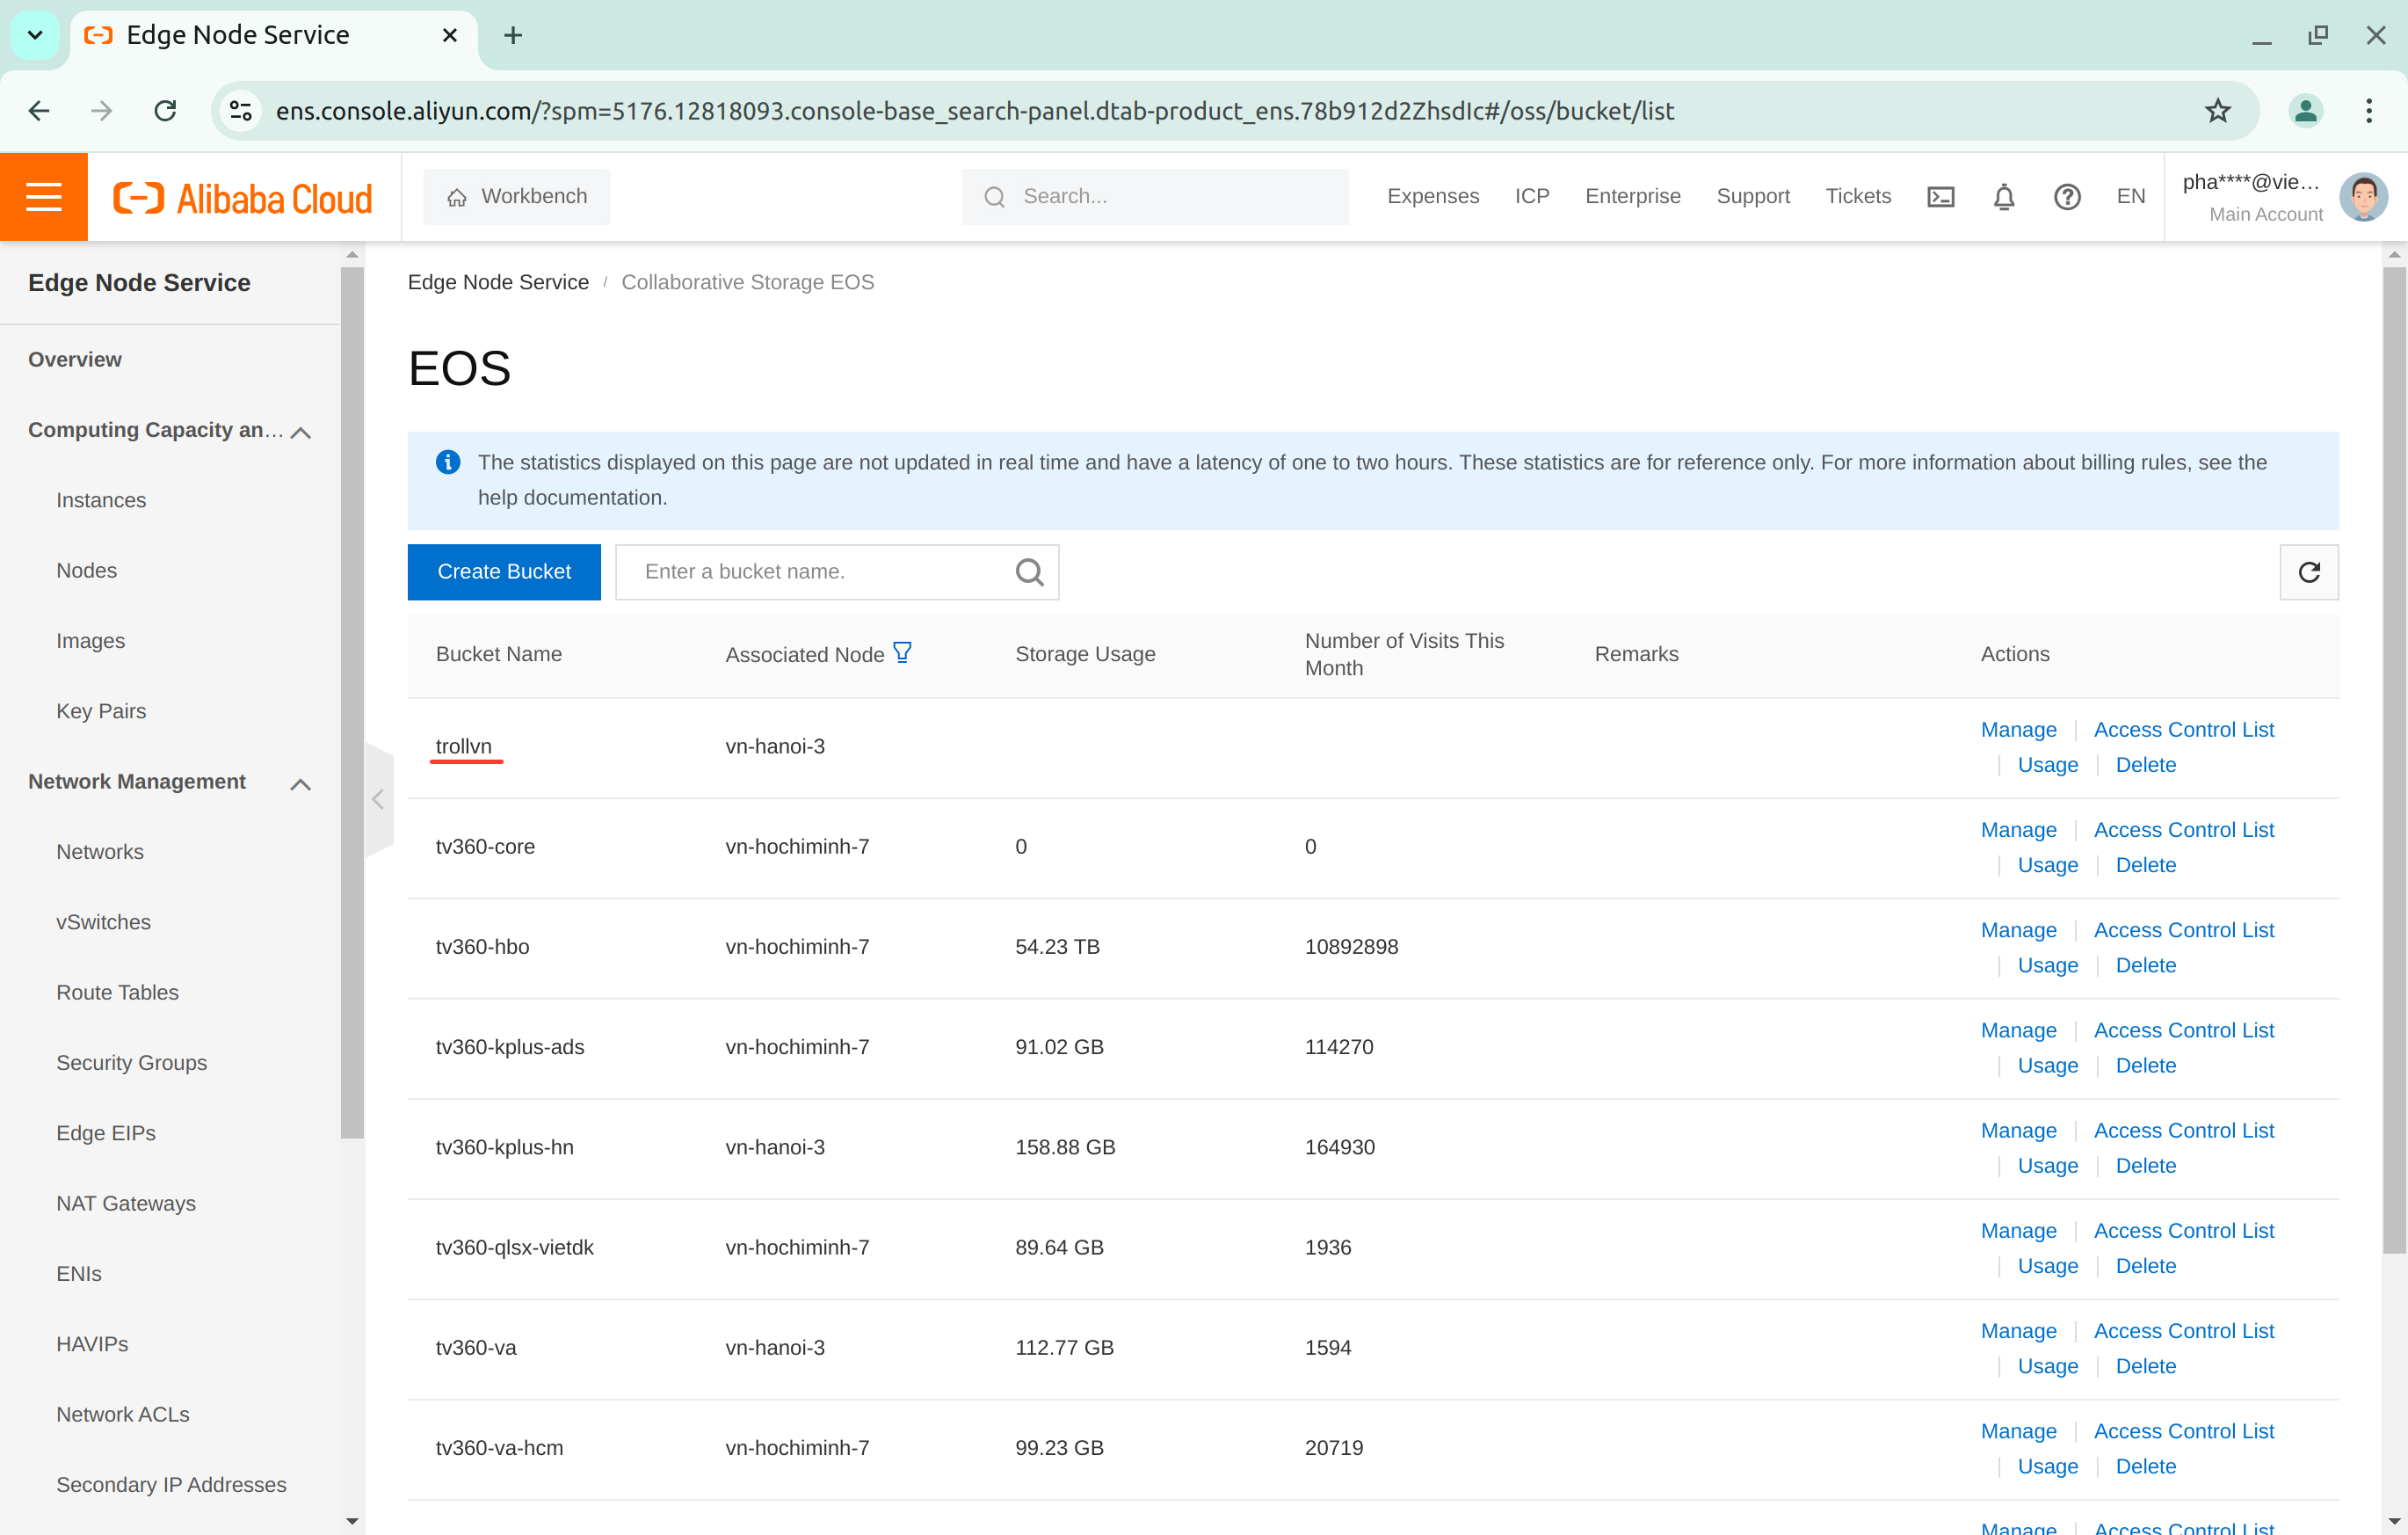2408x1535 pixels.
Task: Open ICP menu item
Action: click(x=1531, y=196)
